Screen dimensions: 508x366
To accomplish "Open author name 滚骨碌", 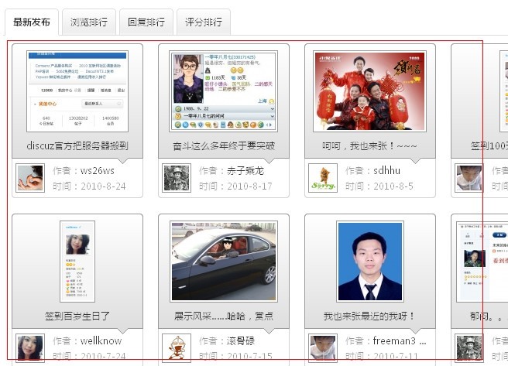I will click(241, 340).
